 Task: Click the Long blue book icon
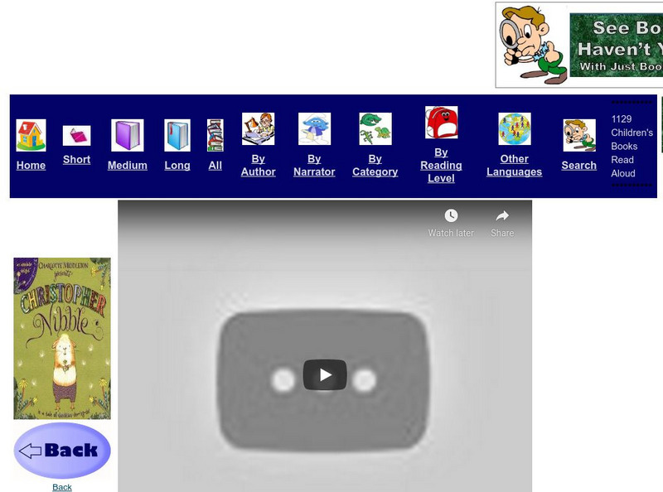pos(177,135)
